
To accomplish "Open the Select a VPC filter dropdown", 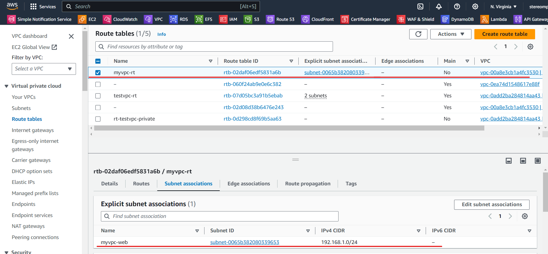I will (44, 69).
